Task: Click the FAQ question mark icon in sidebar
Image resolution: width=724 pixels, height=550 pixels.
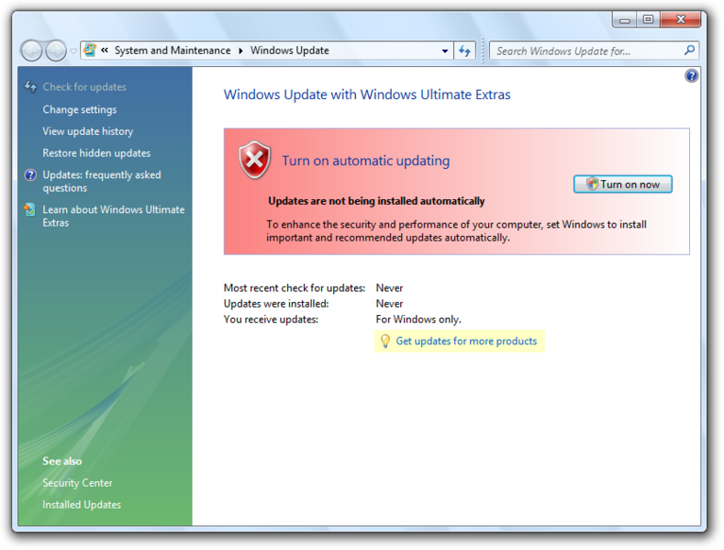Action: coord(30,175)
